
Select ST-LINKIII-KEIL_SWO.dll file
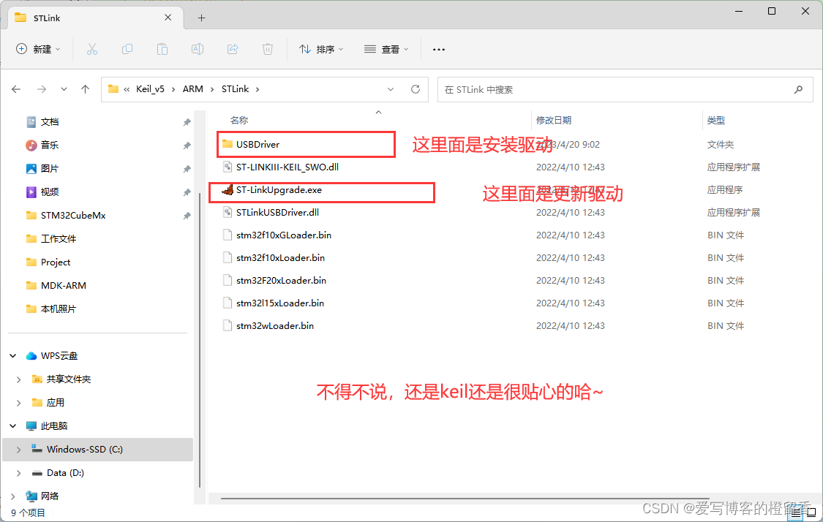click(x=287, y=167)
